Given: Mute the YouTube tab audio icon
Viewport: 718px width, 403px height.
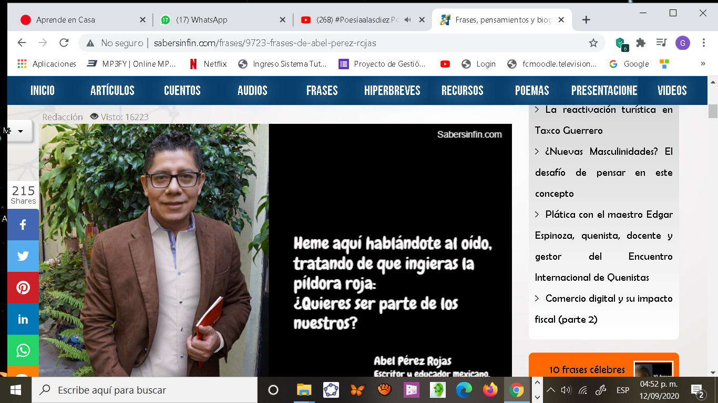Looking at the screenshot, I should click(x=407, y=20).
